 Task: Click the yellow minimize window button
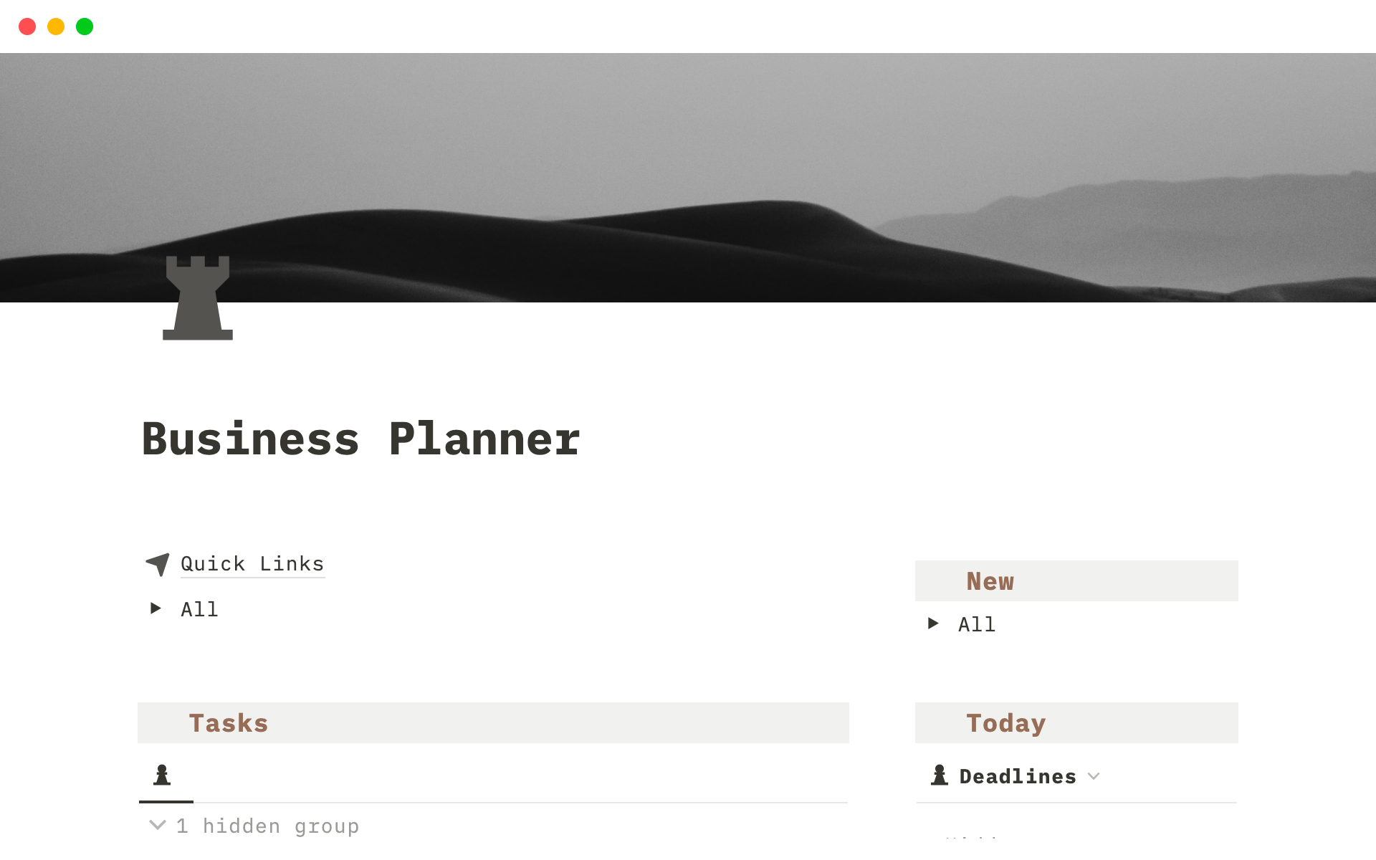(56, 27)
